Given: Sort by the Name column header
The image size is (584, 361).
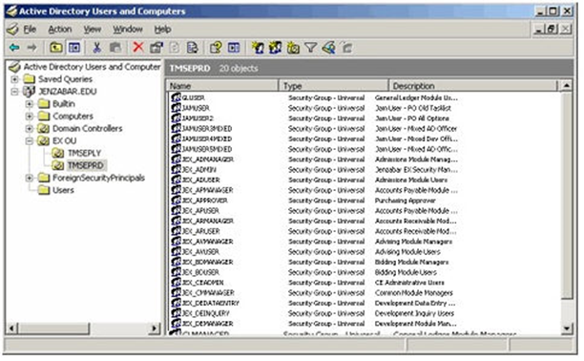Looking at the screenshot, I should point(222,86).
